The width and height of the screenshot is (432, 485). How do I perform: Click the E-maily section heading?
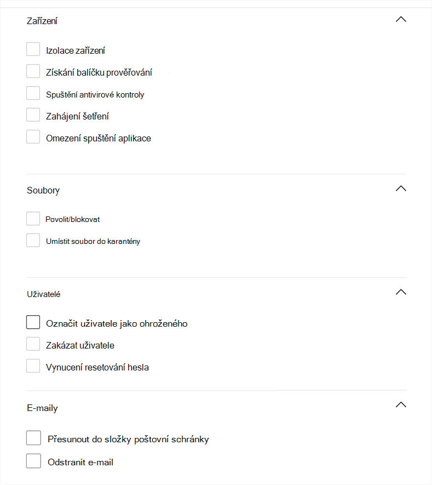pyautogui.click(x=42, y=408)
